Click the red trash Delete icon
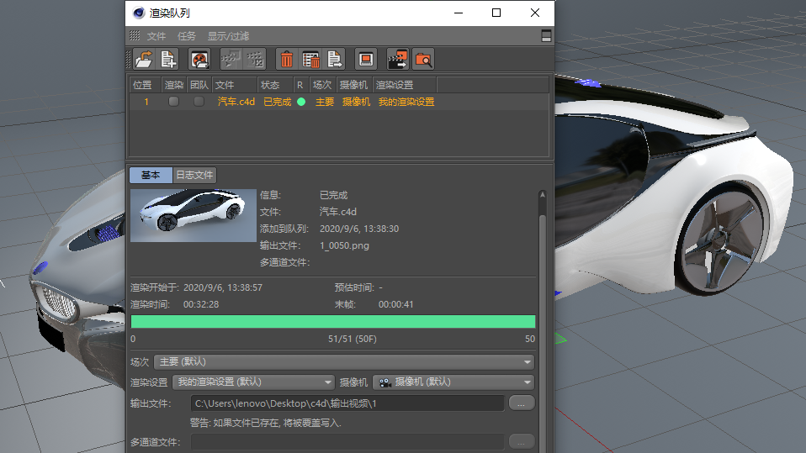The width and height of the screenshot is (806, 453). (286, 60)
